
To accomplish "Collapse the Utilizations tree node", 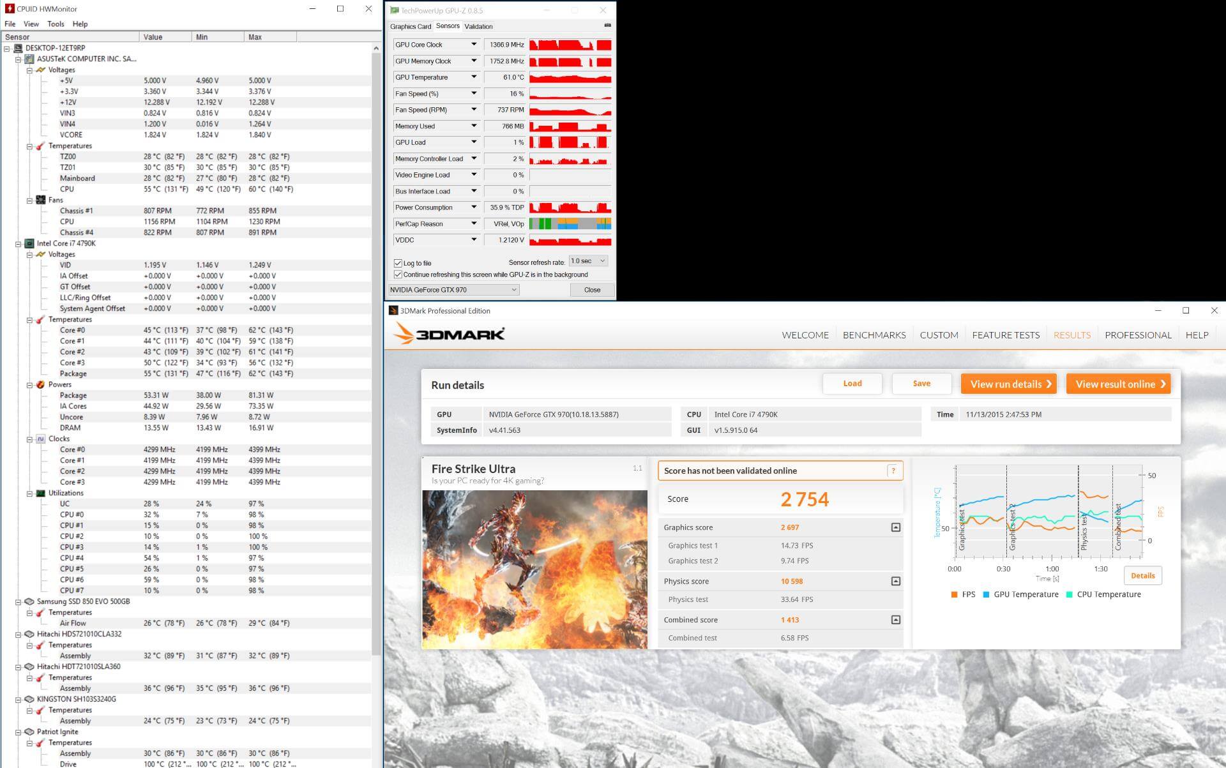I will (29, 493).
